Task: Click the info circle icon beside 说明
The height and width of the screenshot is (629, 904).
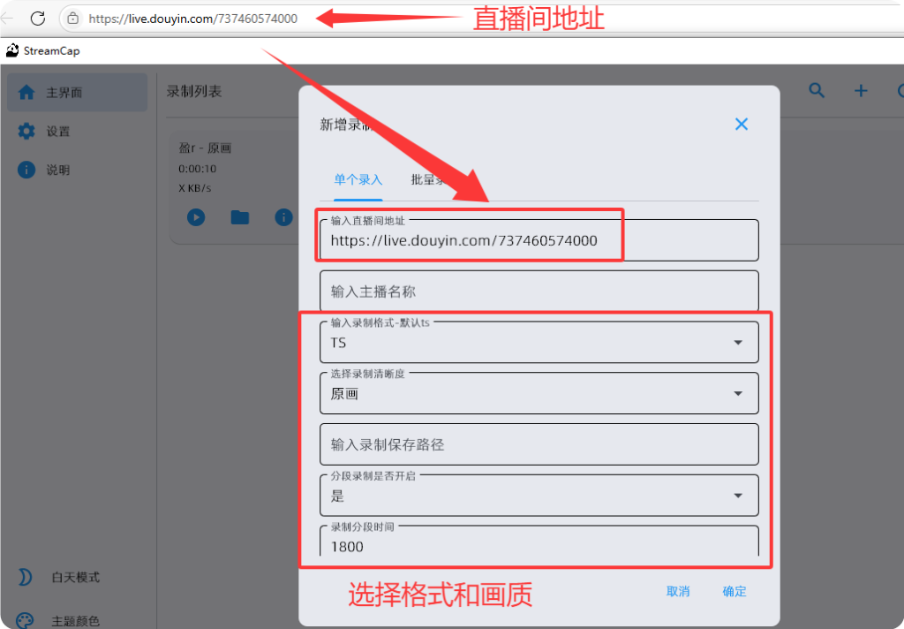Action: tap(26, 170)
